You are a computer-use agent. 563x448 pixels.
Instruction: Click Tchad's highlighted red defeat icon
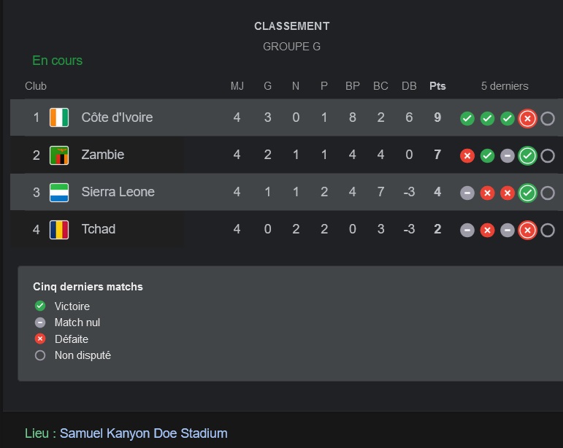pyautogui.click(x=527, y=231)
